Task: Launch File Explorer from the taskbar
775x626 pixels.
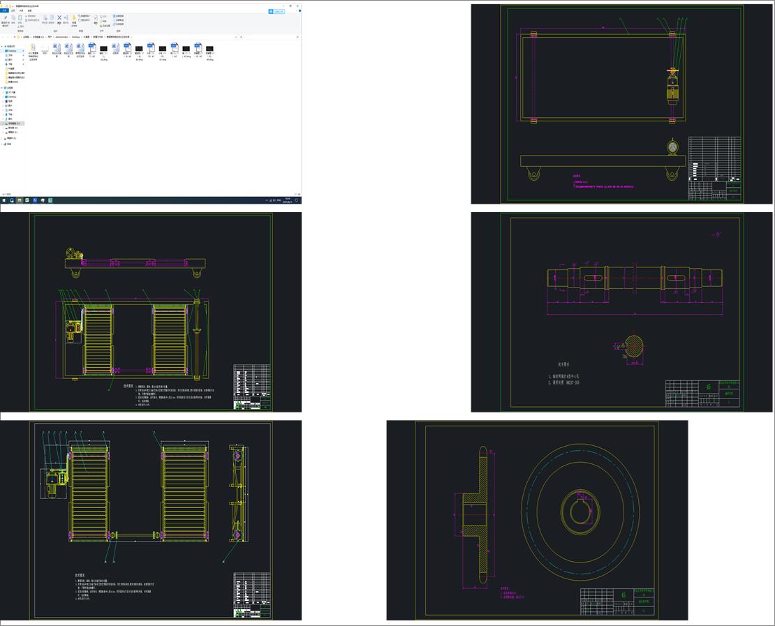Action: click(x=19, y=200)
